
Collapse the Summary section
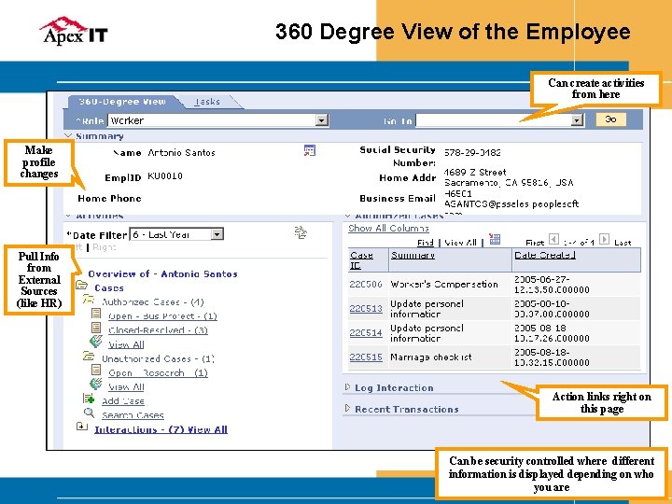[x=68, y=135]
